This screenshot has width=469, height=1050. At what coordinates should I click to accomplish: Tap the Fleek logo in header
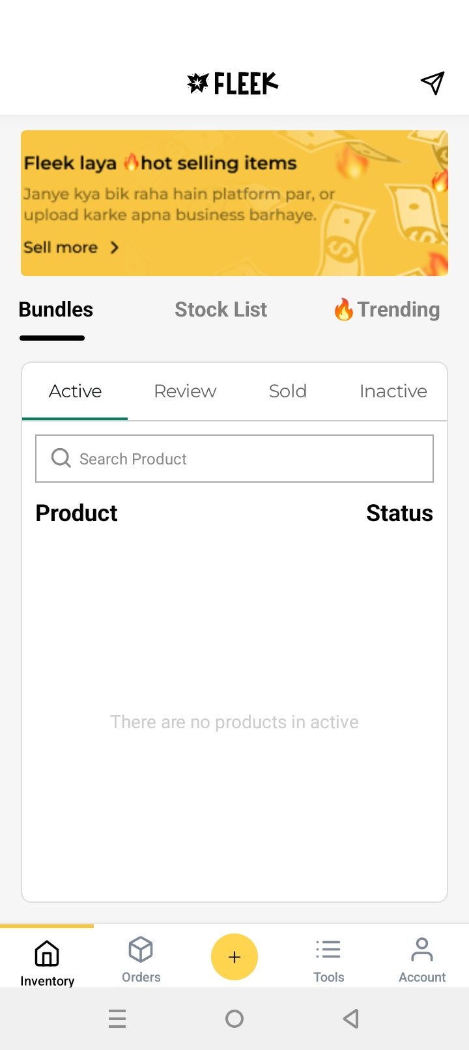(233, 83)
